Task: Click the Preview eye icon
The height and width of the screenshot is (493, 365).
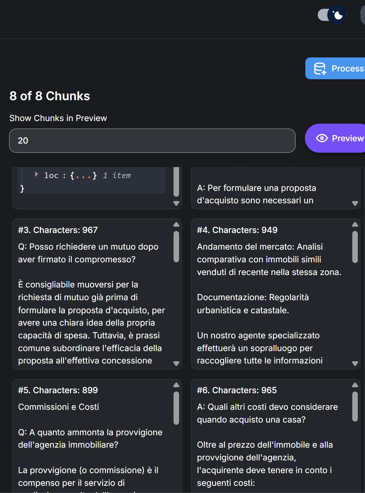Action: (x=322, y=138)
